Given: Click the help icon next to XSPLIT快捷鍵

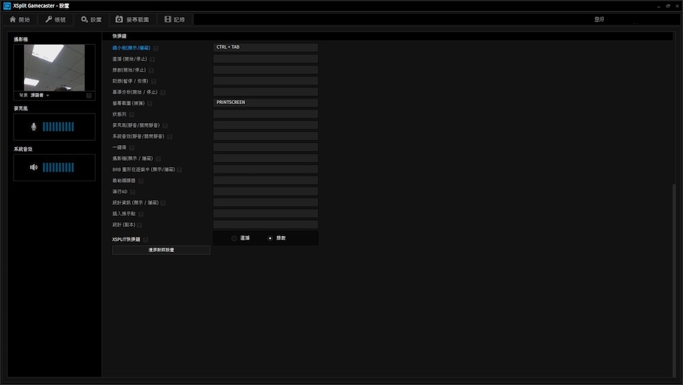Looking at the screenshot, I should click(145, 239).
